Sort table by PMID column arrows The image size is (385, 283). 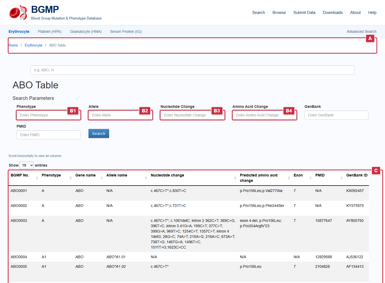click(x=341, y=178)
